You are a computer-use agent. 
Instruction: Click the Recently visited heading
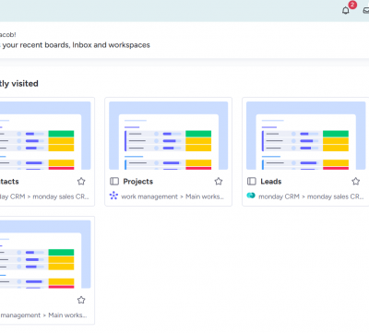pos(19,84)
